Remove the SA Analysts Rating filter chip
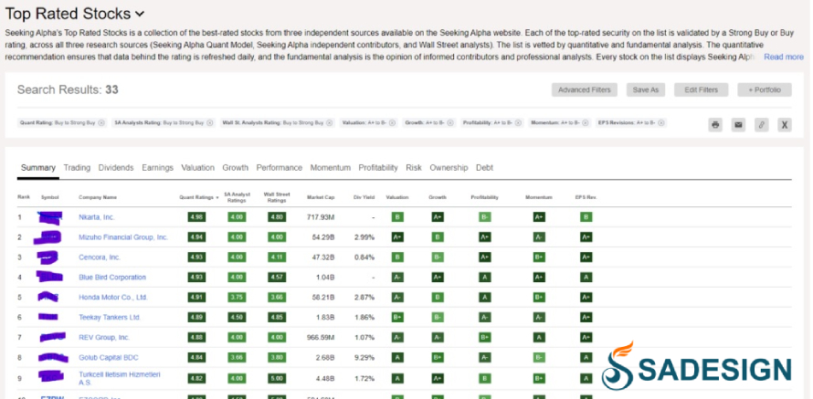The width and height of the screenshot is (813, 399). click(x=209, y=123)
